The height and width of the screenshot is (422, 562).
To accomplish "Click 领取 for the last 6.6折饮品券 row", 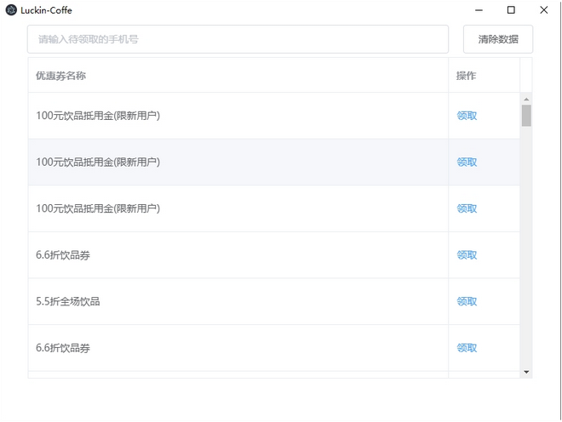I will tap(467, 347).
